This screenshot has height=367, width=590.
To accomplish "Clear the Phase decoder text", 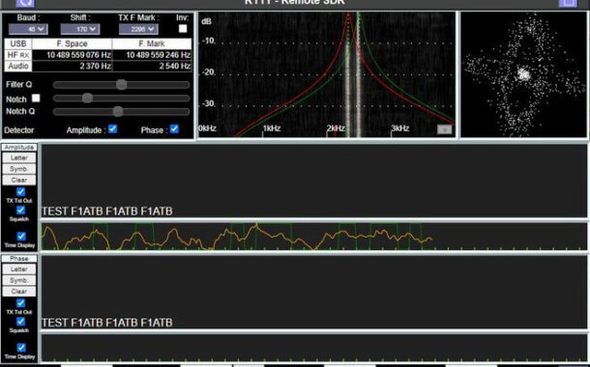I will [x=19, y=291].
